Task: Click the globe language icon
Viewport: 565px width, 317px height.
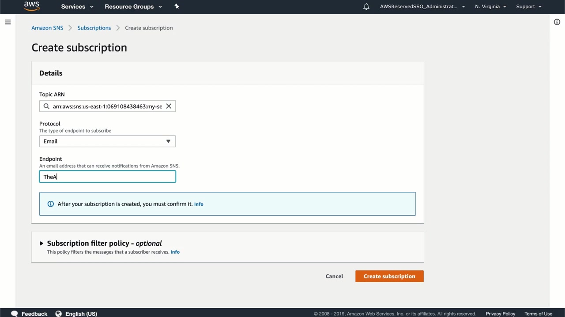Action: coord(59,313)
